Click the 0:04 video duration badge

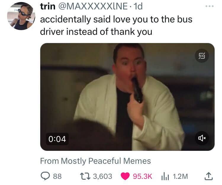coord(57,139)
